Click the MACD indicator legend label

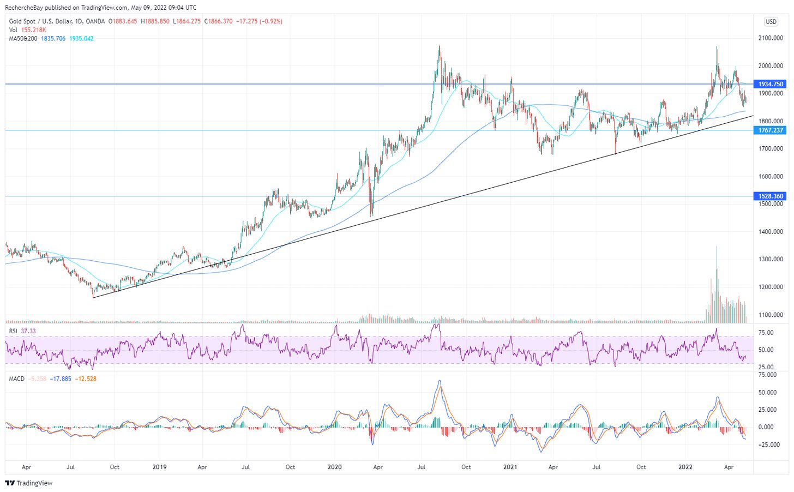point(16,379)
